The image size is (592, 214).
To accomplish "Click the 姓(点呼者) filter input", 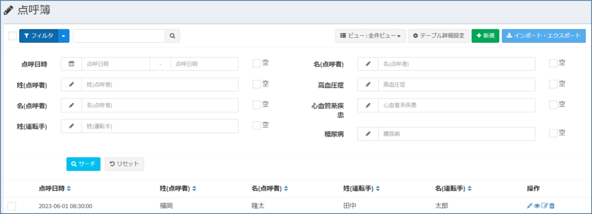I will pyautogui.click(x=160, y=85).
